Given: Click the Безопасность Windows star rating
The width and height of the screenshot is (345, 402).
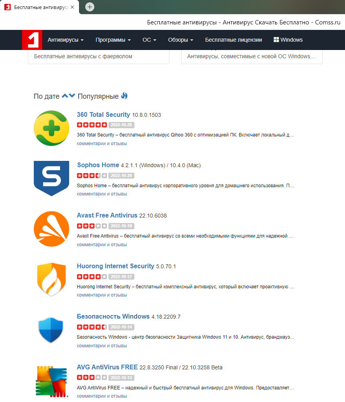Looking at the screenshot, I should click(x=92, y=327).
